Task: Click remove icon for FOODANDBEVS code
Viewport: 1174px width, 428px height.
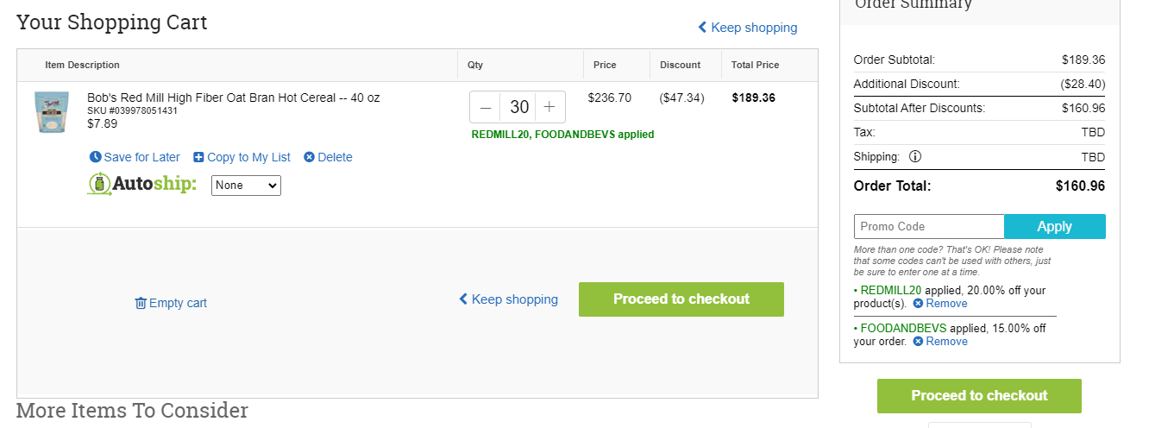Action: click(918, 342)
